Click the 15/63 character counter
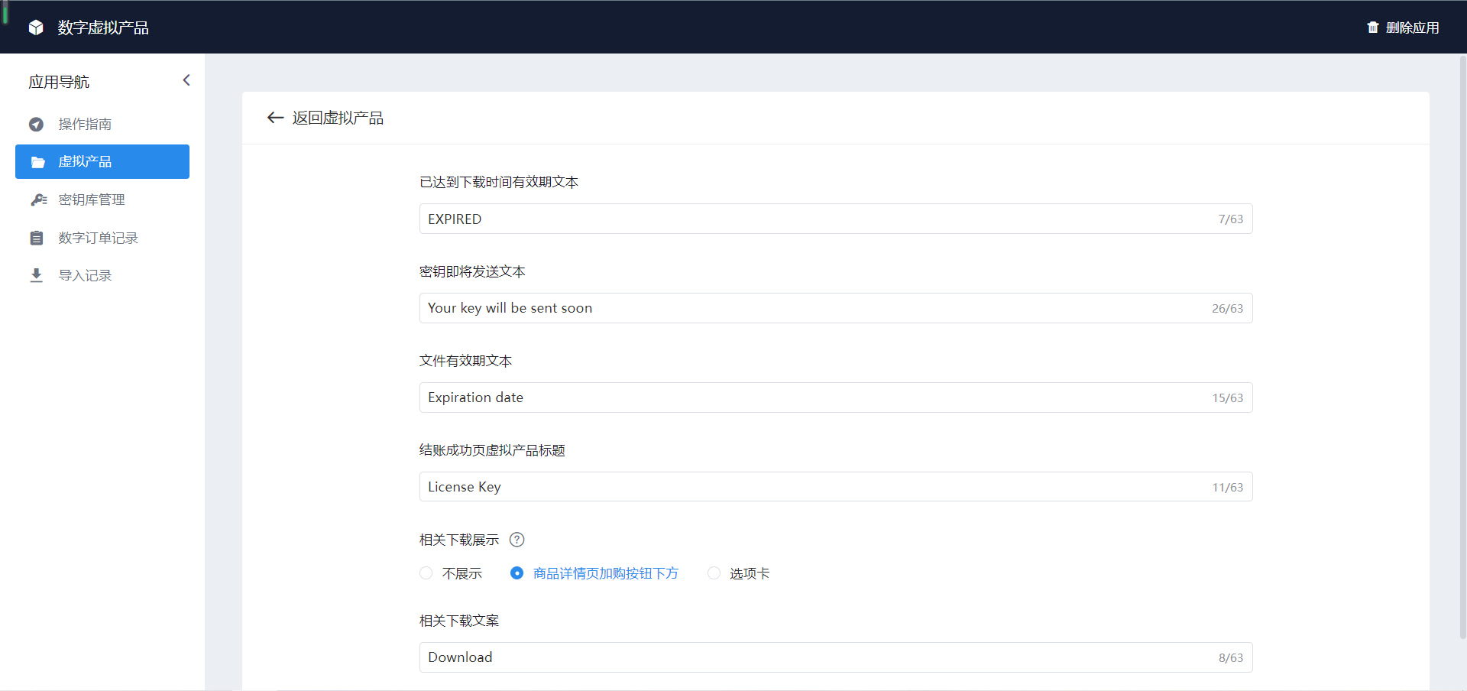The width and height of the screenshot is (1467, 691). point(1227,398)
